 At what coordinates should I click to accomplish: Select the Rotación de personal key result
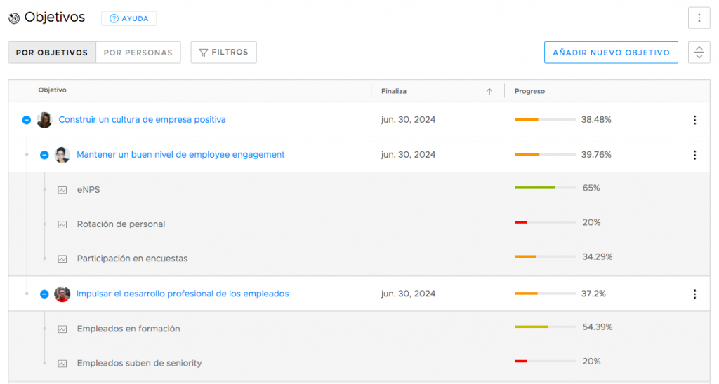(121, 224)
